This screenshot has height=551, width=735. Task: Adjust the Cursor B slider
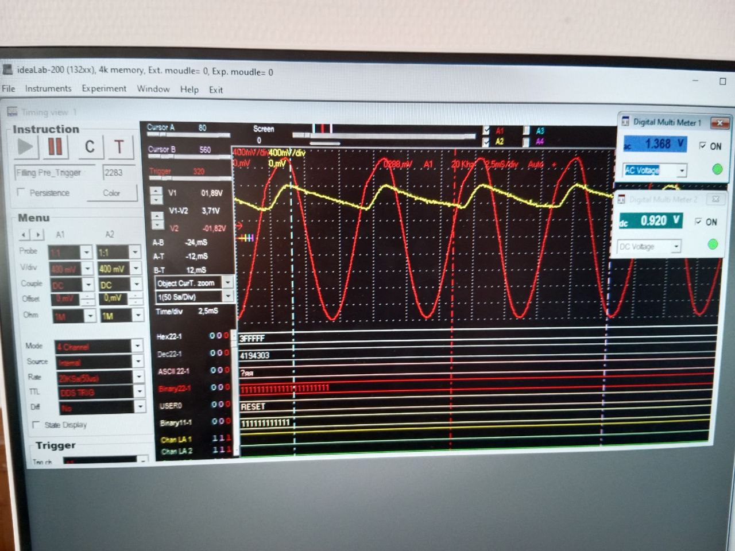189,157
